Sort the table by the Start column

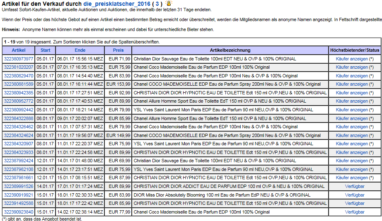tap(45, 50)
